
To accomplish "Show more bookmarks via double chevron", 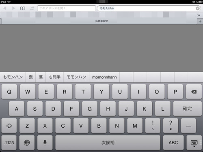I will point(199,15).
